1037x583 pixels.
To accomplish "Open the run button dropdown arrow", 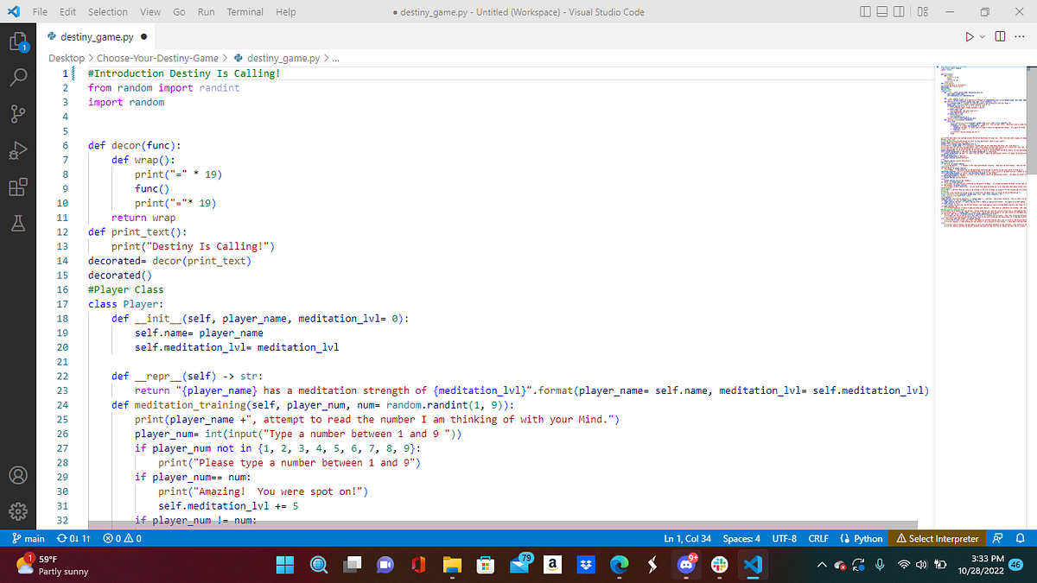I will click(x=984, y=37).
